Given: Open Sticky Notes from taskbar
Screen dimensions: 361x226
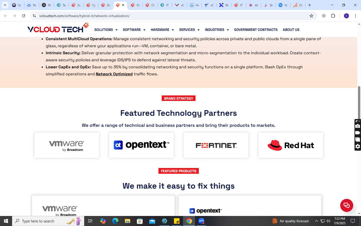Looking at the screenshot, I should (x=177, y=221).
